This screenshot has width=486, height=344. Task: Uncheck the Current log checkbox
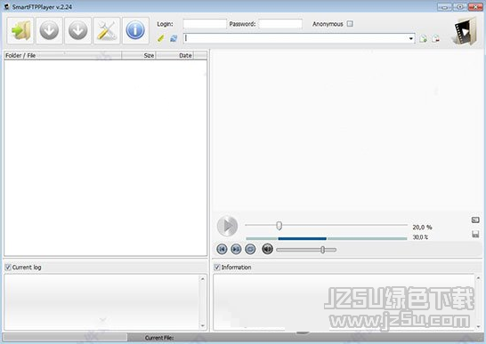click(x=8, y=268)
